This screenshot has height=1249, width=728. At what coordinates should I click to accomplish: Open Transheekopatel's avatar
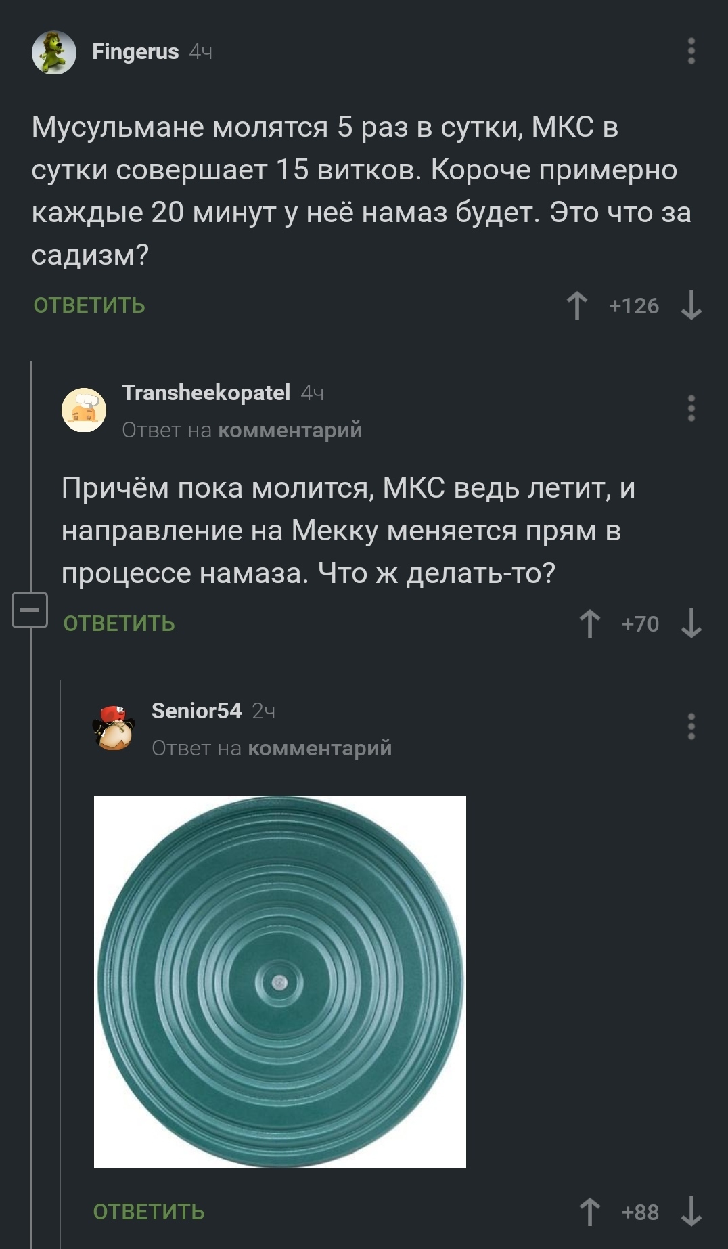point(84,410)
